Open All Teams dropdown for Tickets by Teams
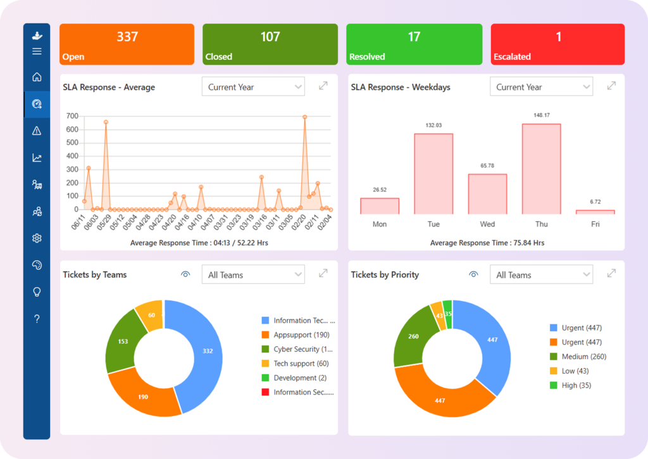This screenshot has width=648, height=459. click(x=253, y=274)
